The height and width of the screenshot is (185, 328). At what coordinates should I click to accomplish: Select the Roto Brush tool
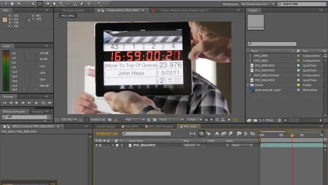(91, 4)
